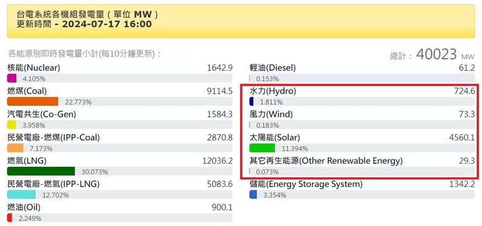Click the orange Coal generation bar

pos(33,102)
